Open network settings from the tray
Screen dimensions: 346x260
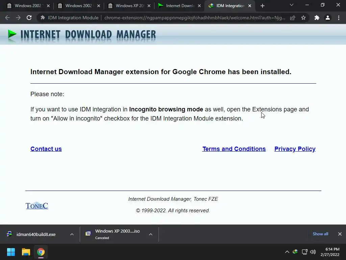[305, 252]
